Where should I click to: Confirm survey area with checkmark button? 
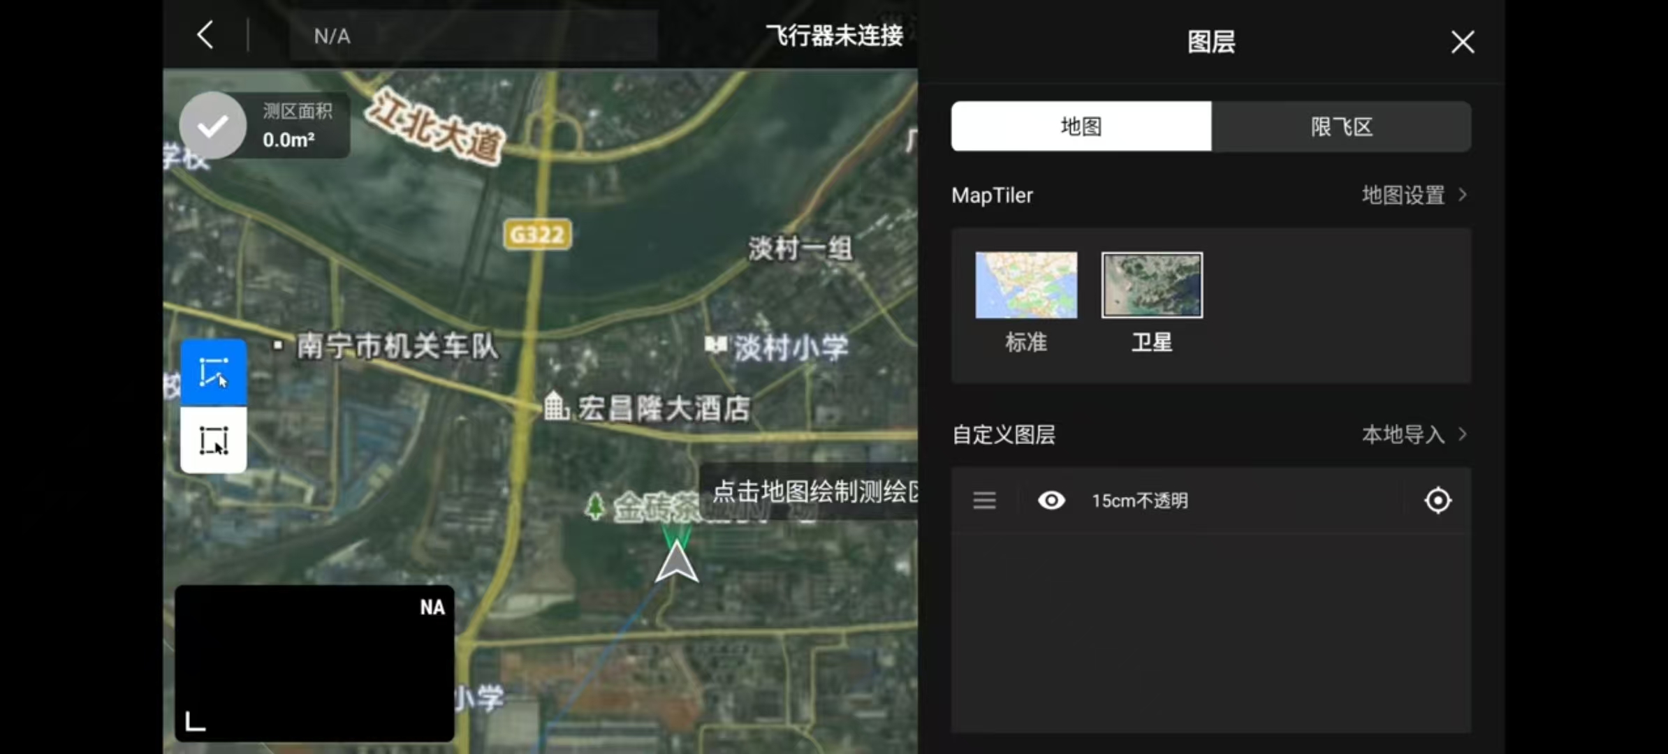[x=213, y=126]
